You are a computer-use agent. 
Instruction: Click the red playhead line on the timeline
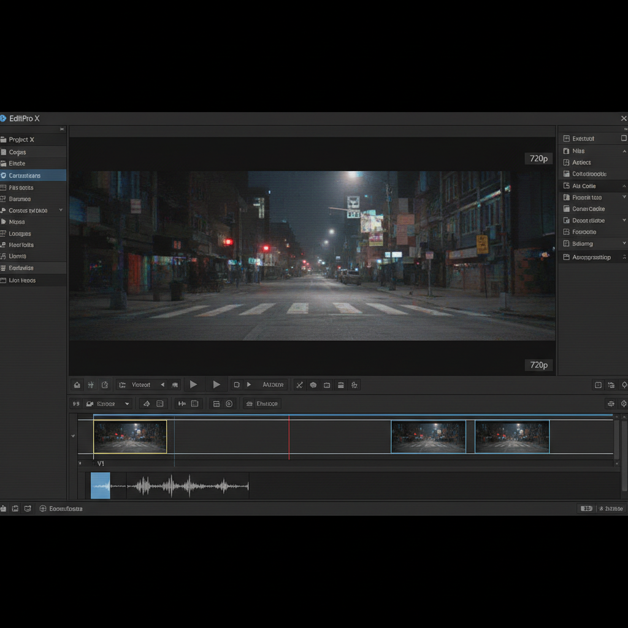click(289, 437)
